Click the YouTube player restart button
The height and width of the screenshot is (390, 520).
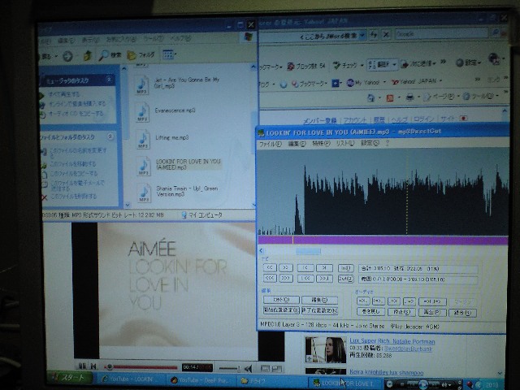pos(93,366)
